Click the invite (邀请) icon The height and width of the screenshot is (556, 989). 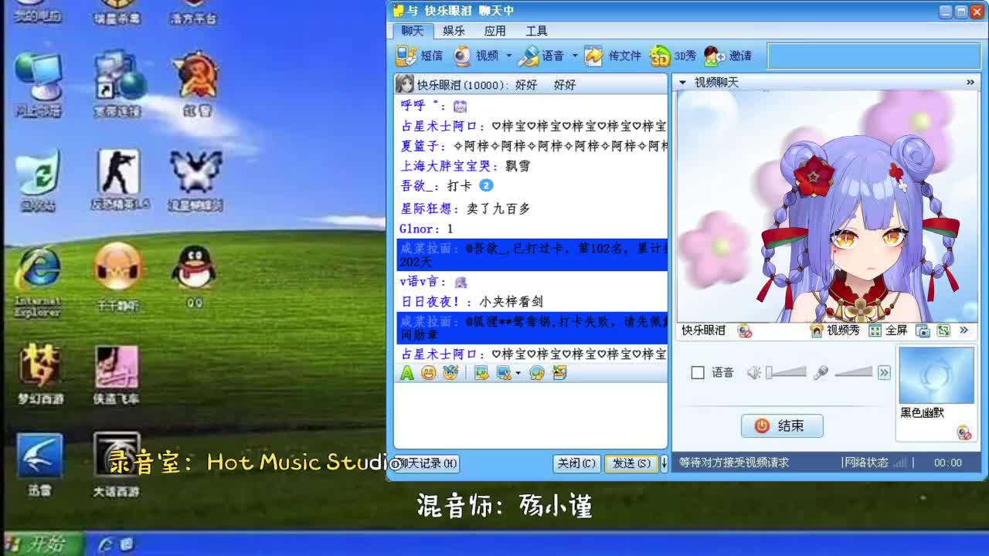pos(714,56)
